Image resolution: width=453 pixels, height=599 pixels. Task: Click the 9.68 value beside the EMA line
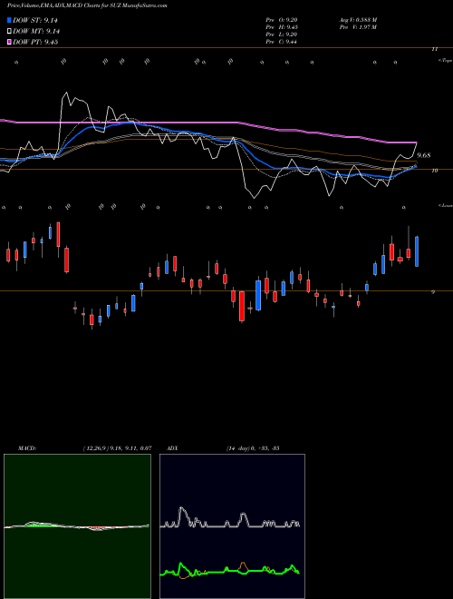point(424,155)
